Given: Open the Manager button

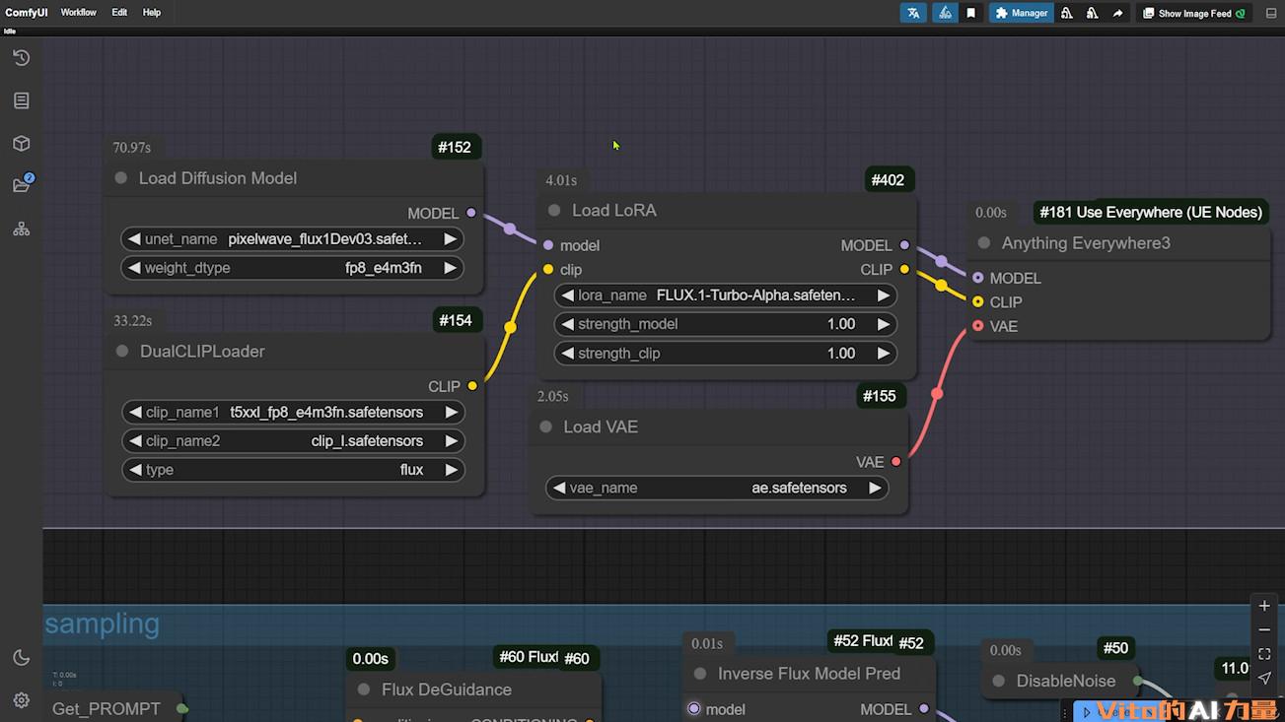Looking at the screenshot, I should (x=1021, y=13).
